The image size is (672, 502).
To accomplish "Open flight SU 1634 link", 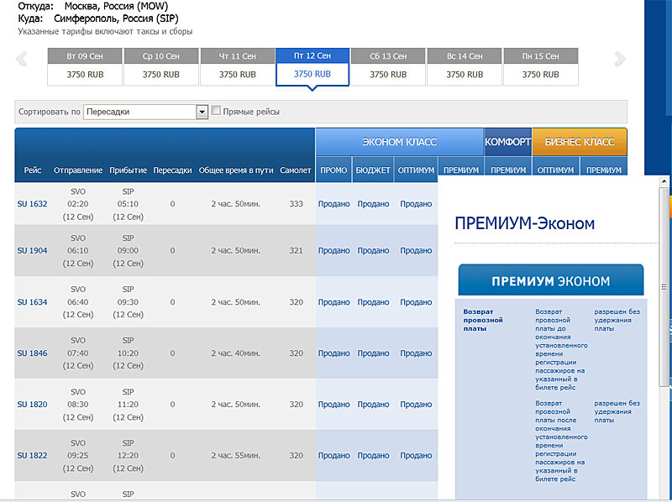I will (32, 302).
